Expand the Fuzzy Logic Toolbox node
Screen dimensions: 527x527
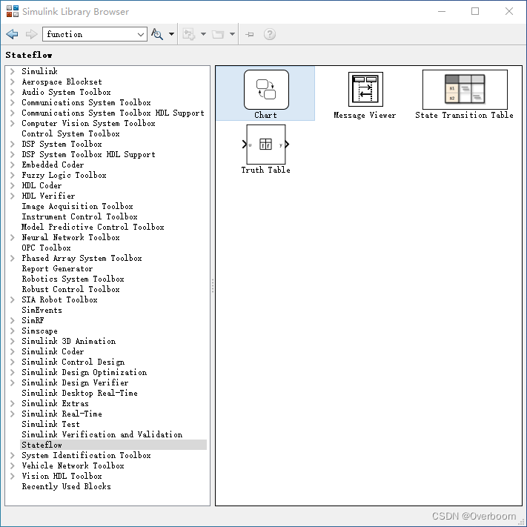click(13, 175)
